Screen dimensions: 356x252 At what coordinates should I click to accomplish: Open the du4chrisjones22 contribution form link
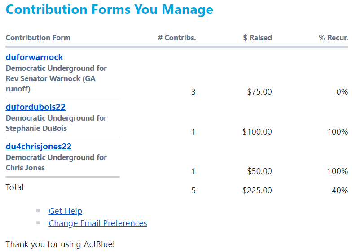pyautogui.click(x=38, y=147)
